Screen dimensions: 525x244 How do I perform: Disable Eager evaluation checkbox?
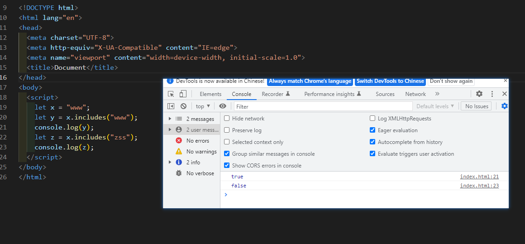[x=372, y=130]
